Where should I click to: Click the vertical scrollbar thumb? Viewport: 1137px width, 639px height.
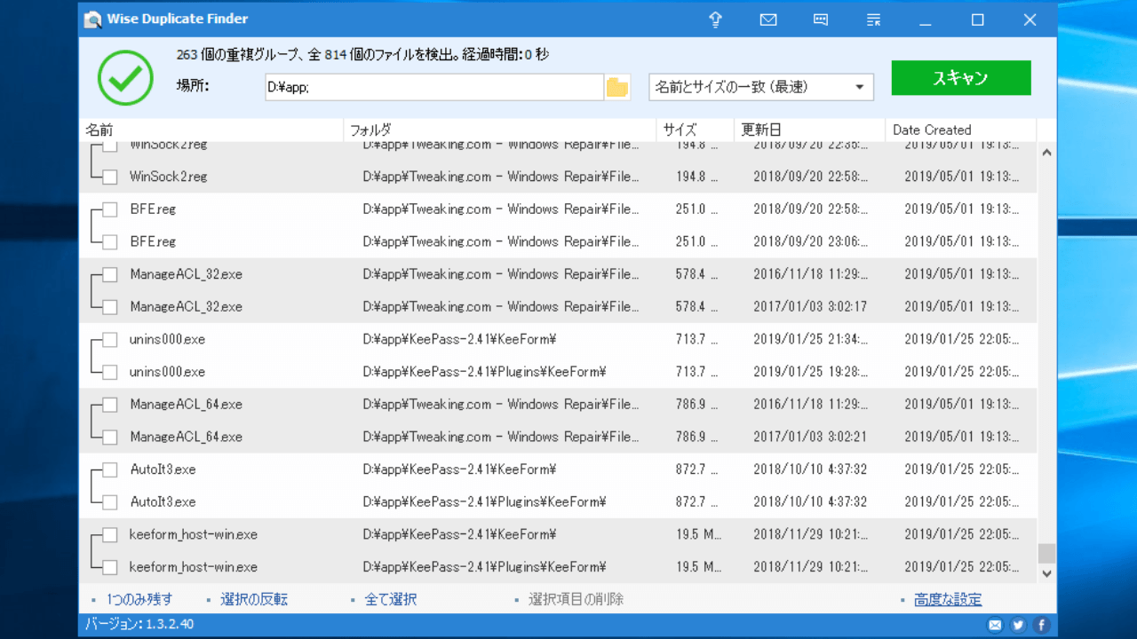tap(1046, 553)
